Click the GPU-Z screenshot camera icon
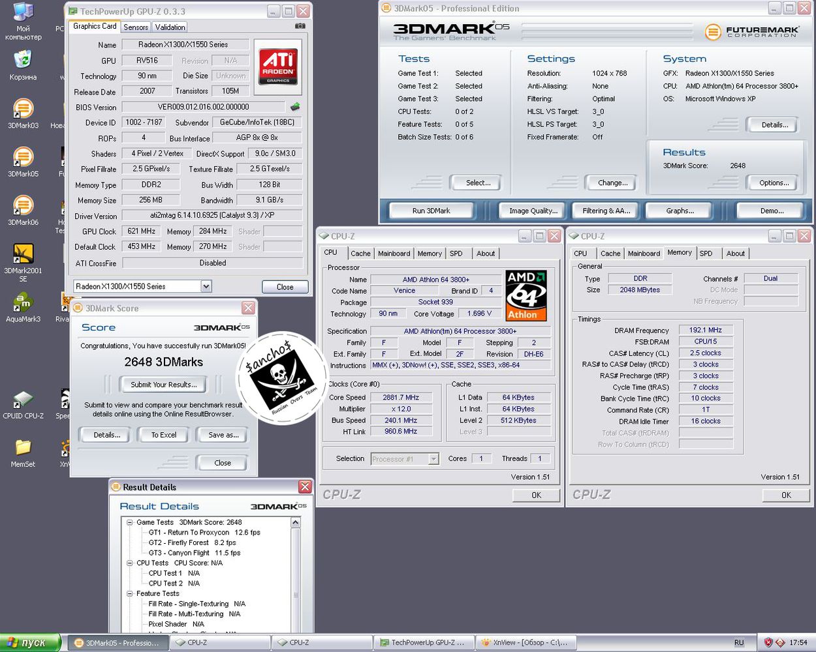The width and height of the screenshot is (816, 652). 300,26
